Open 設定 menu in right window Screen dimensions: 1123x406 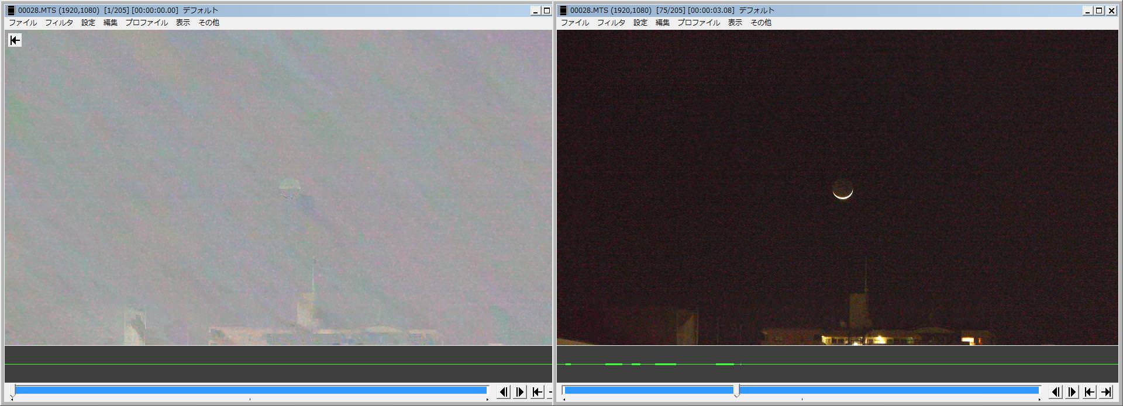point(640,23)
